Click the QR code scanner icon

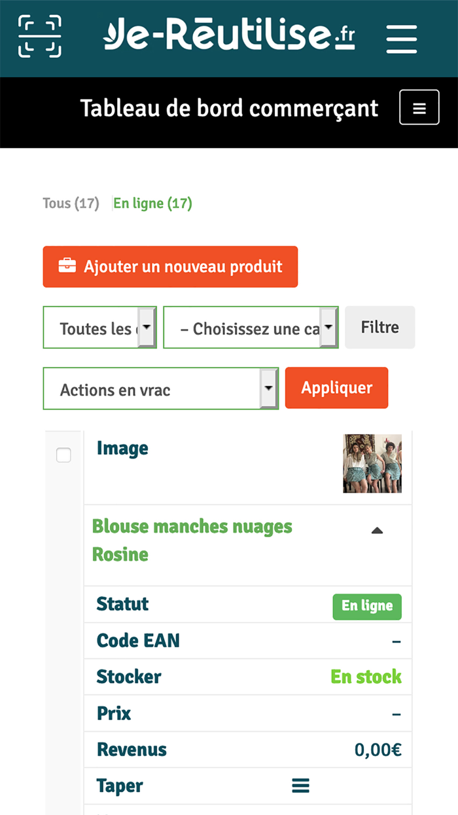pyautogui.click(x=41, y=37)
